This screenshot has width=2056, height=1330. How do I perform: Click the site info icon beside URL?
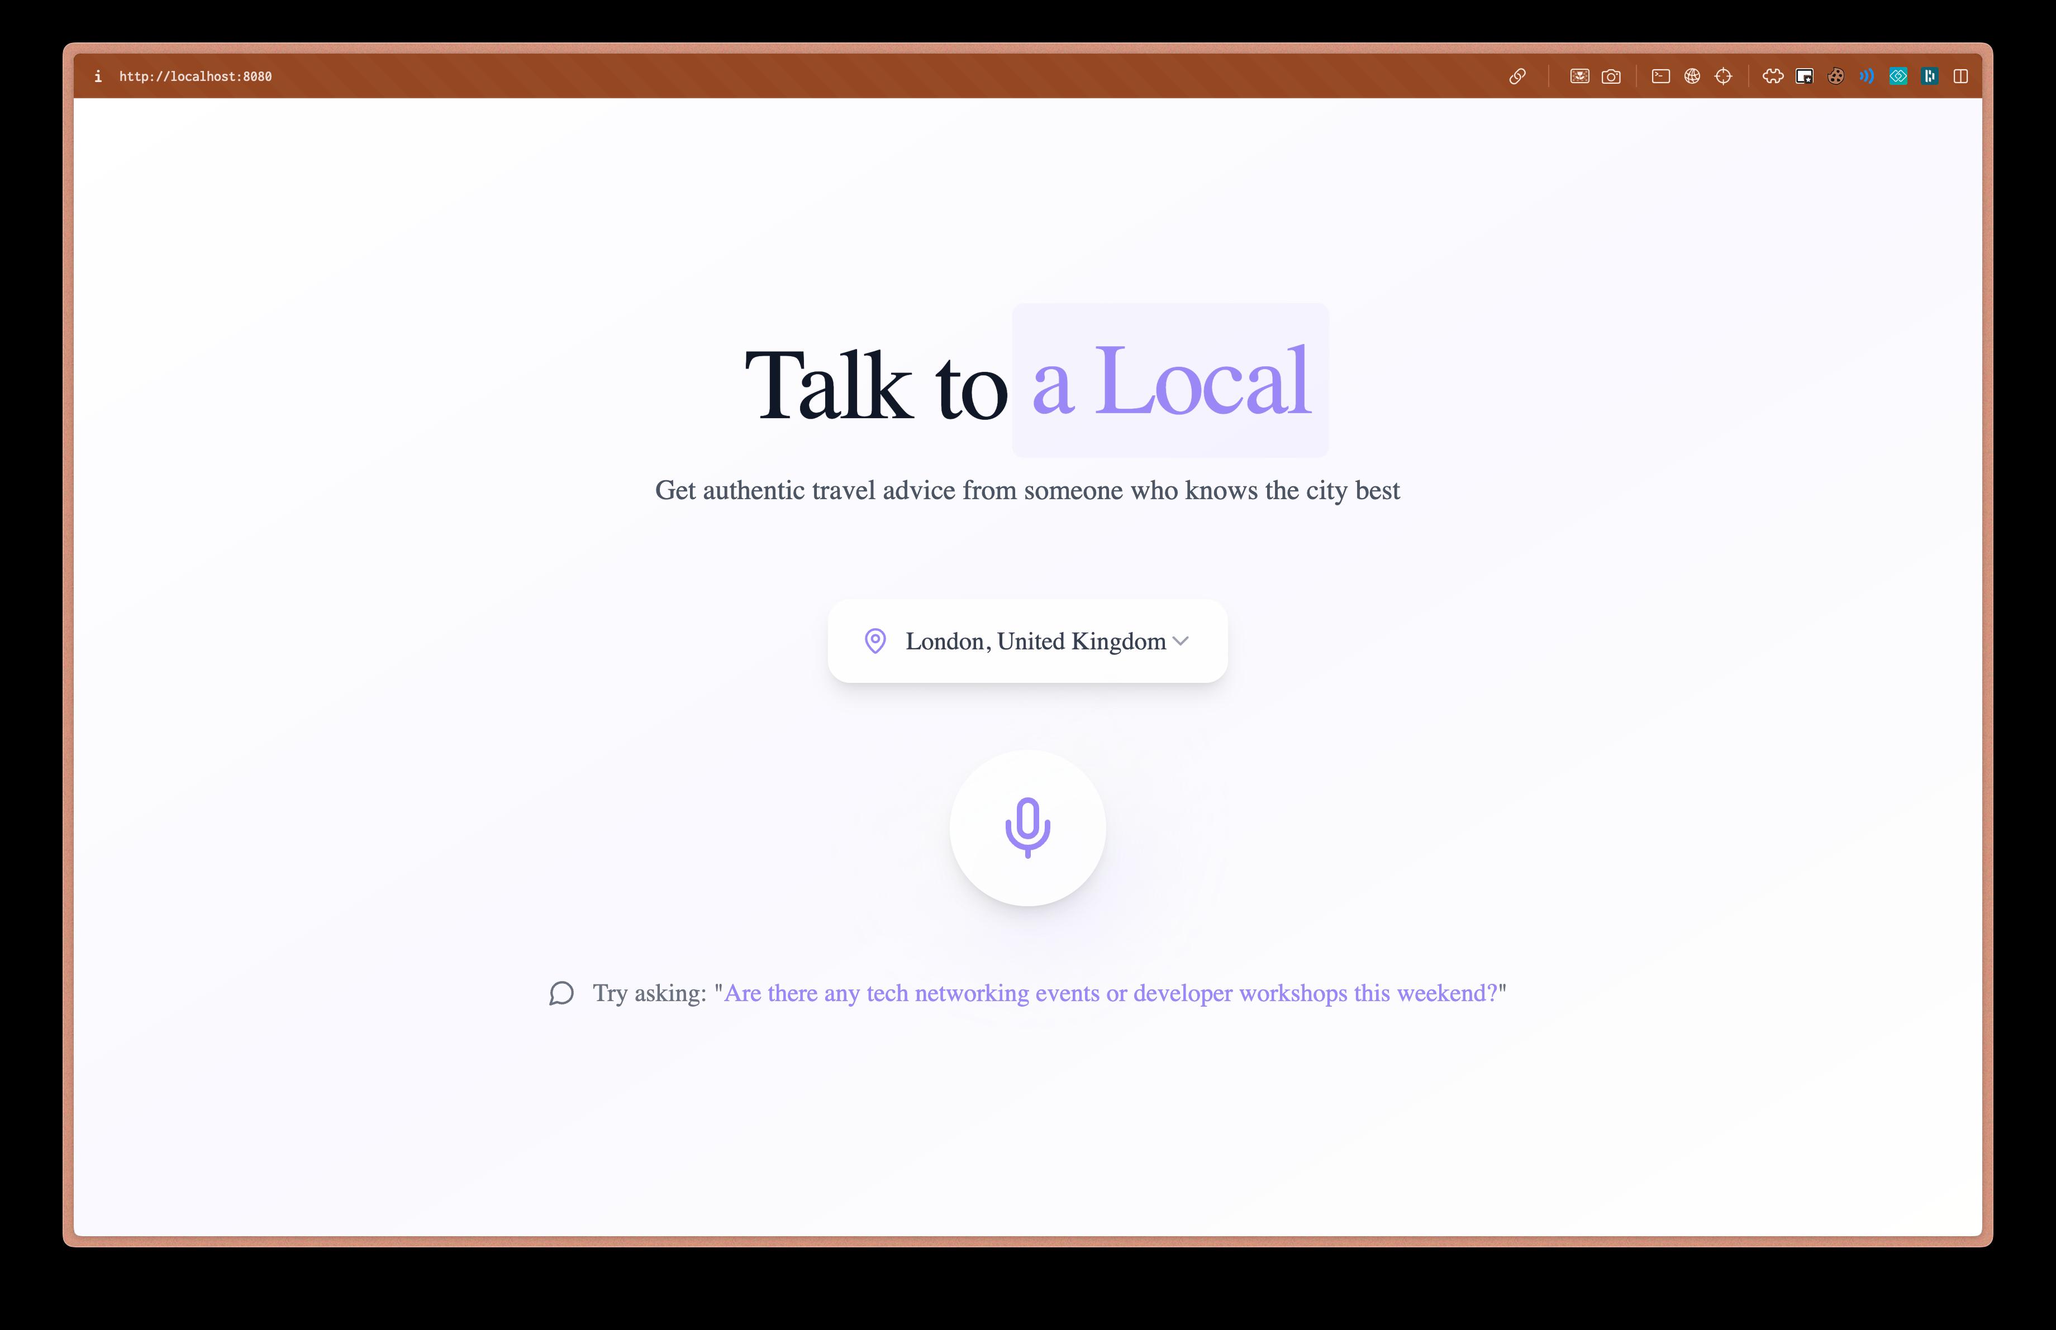click(x=98, y=77)
